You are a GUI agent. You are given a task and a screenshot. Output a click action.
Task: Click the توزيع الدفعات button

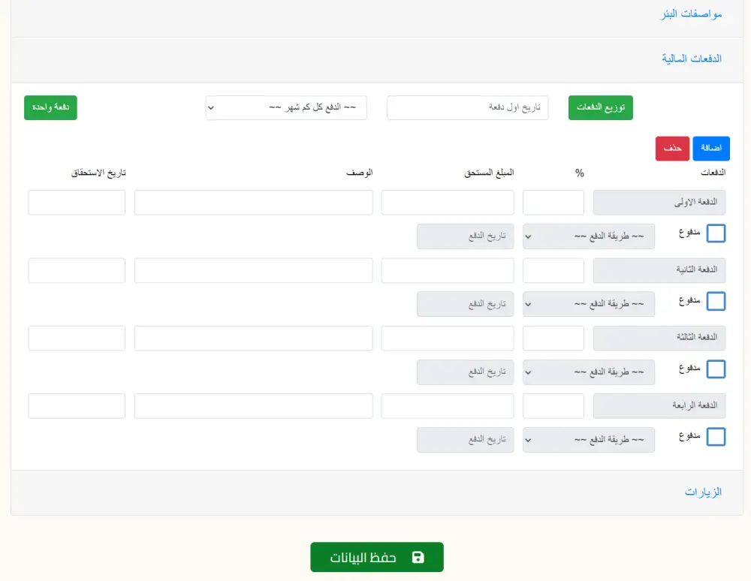tap(600, 107)
